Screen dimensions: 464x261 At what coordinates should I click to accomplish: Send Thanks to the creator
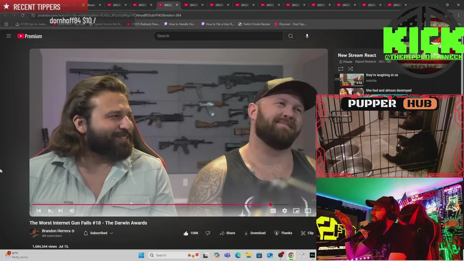(x=283, y=233)
